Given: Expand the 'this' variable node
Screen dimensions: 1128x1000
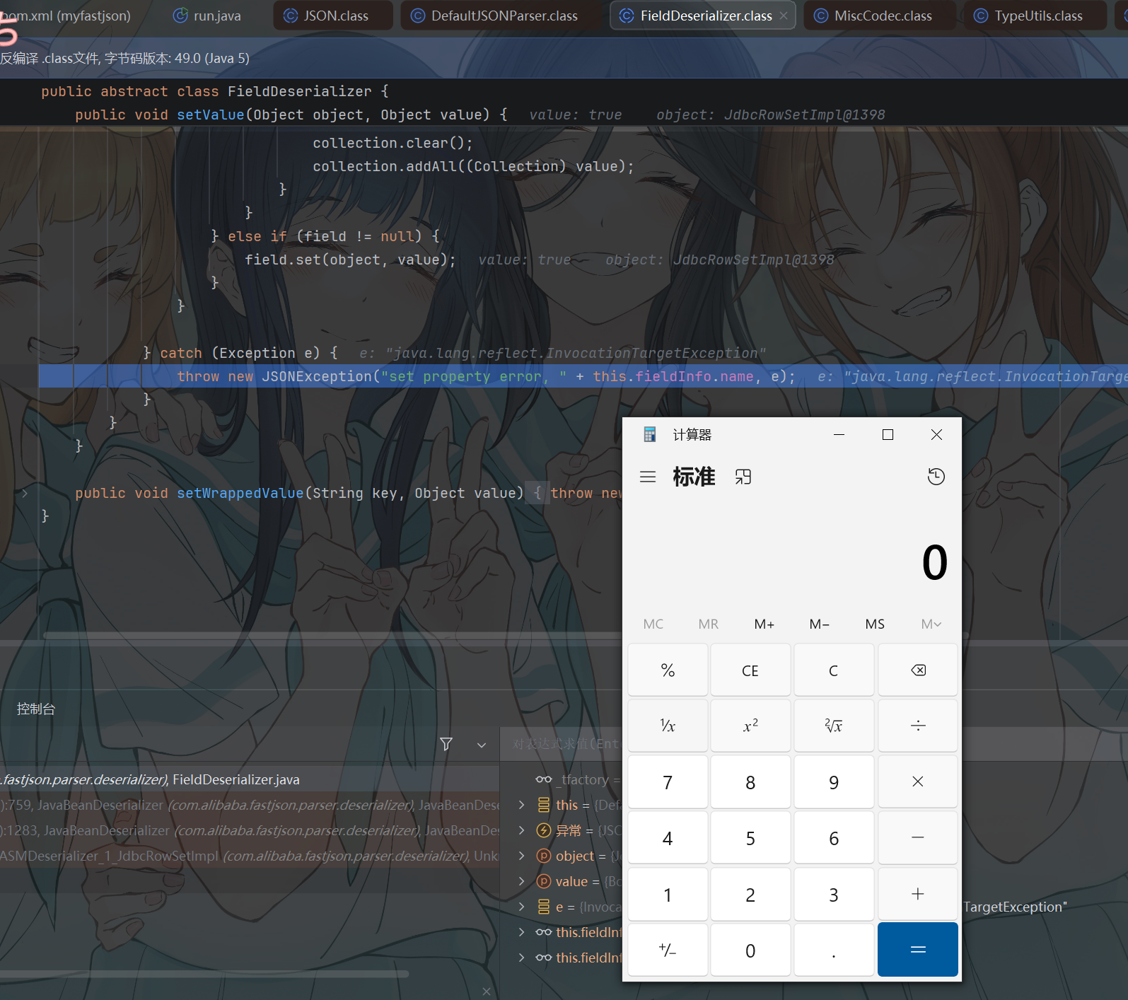Looking at the screenshot, I should [522, 805].
